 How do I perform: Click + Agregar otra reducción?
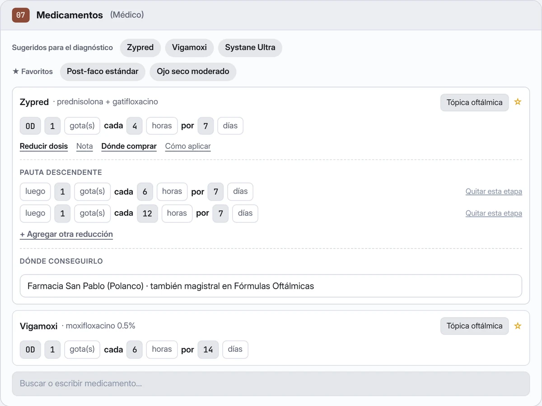(x=66, y=234)
